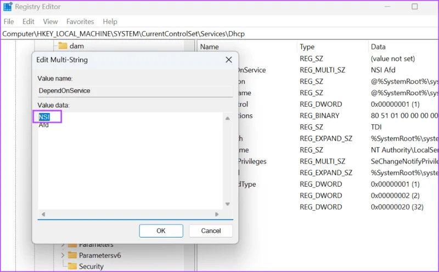Dismiss dialog with Cancel button
The height and width of the screenshot is (272, 439).
(x=211, y=230)
